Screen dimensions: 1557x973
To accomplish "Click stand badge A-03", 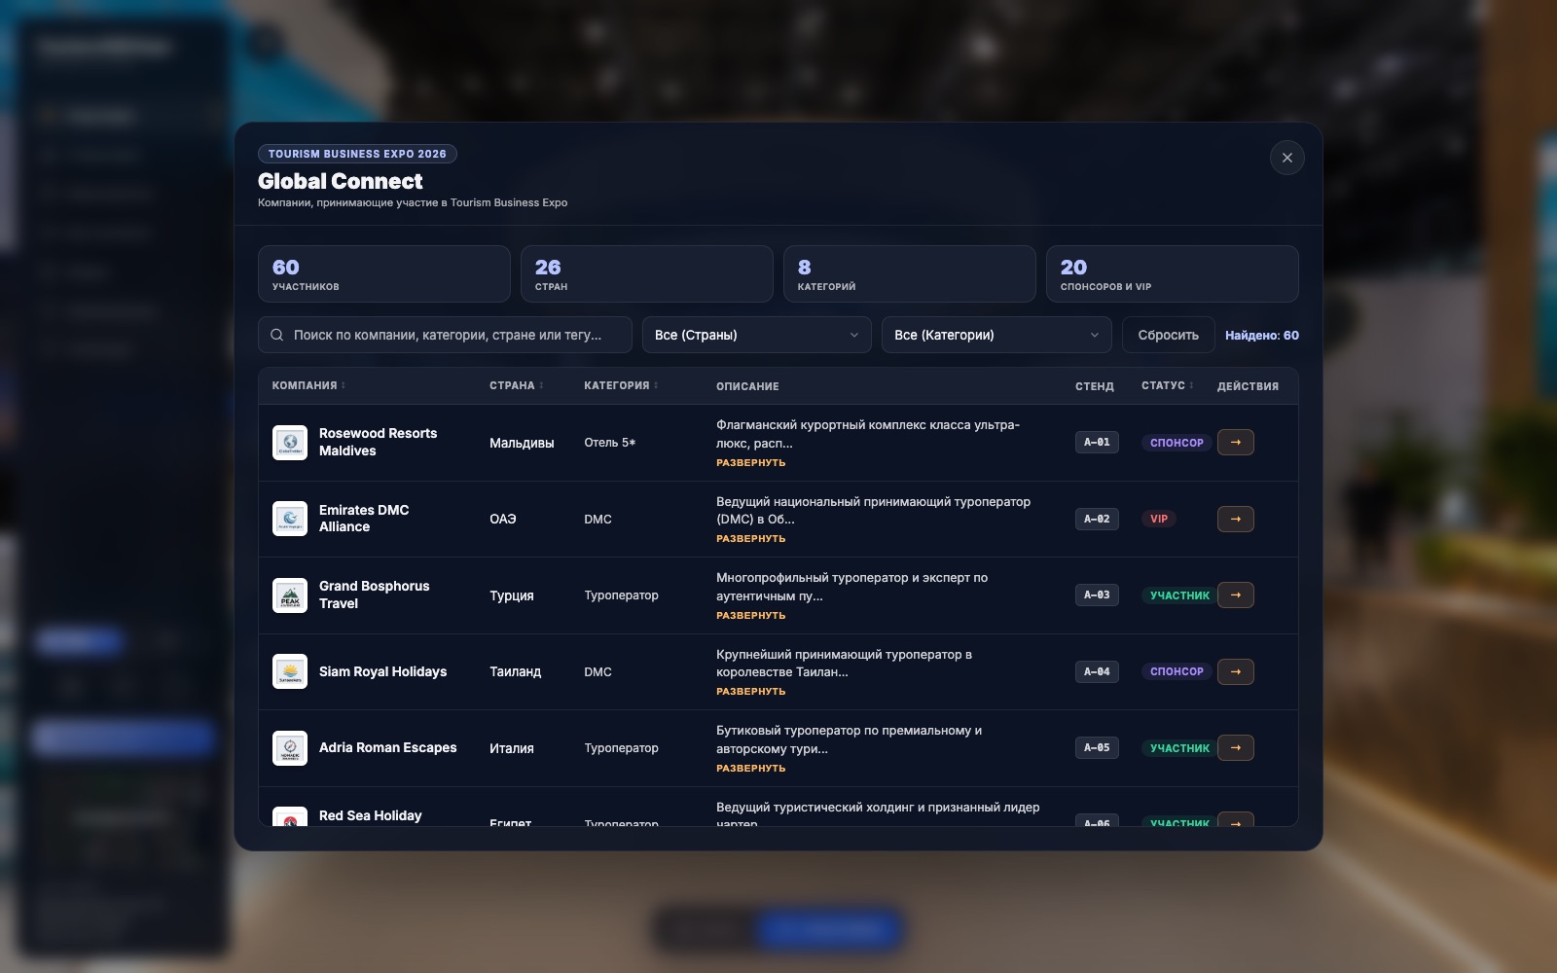I will (1097, 595).
